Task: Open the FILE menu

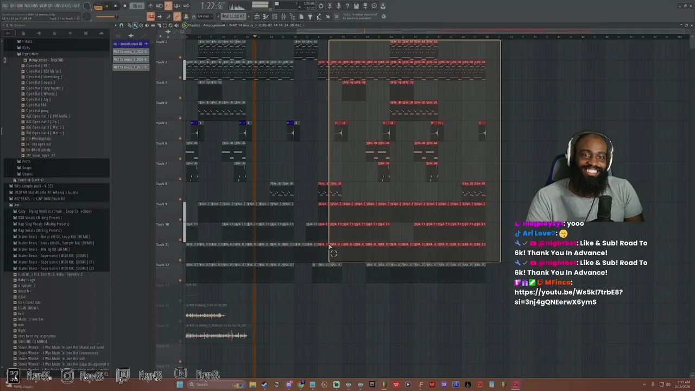Action: pos(5,5)
